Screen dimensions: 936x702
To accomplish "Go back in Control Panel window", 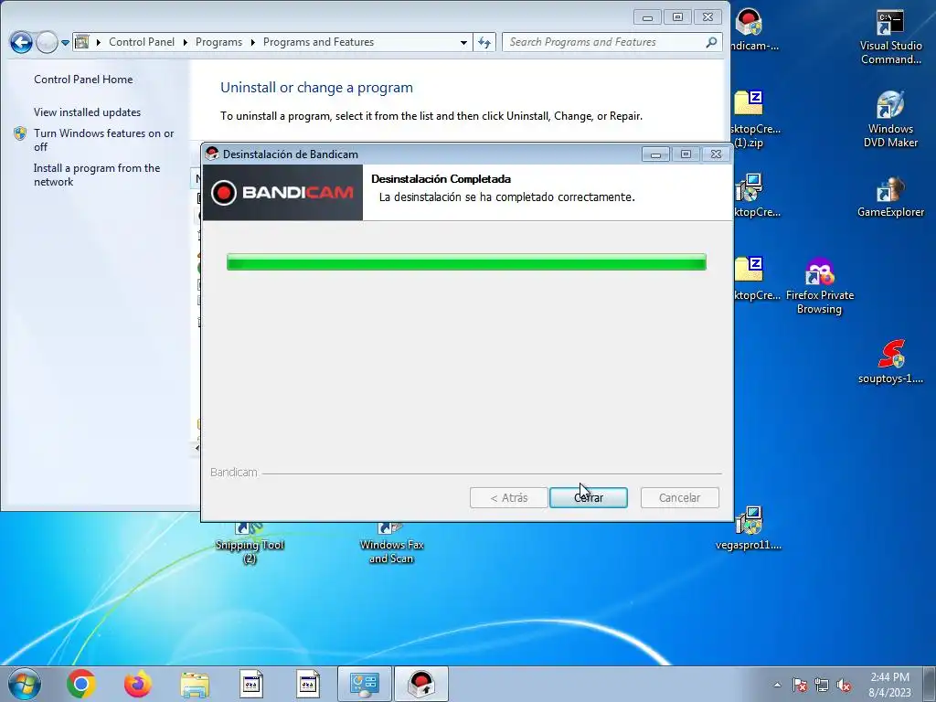I will point(21,42).
